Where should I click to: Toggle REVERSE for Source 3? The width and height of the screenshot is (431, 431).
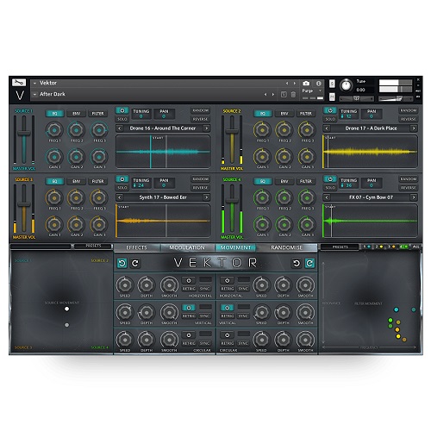click(x=200, y=188)
